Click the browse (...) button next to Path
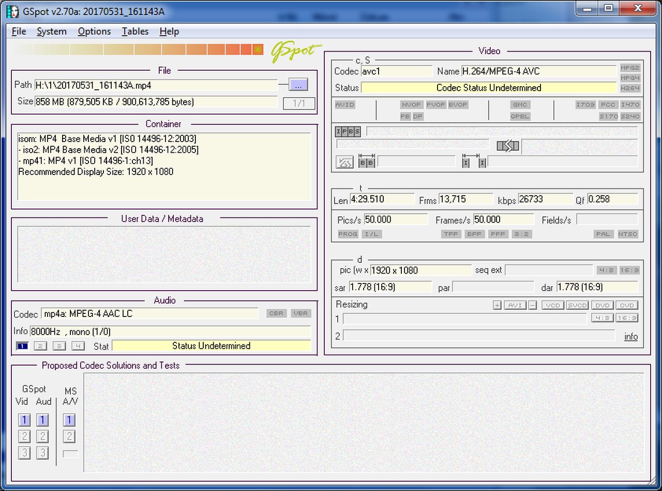This screenshot has height=491, width=662. (298, 85)
